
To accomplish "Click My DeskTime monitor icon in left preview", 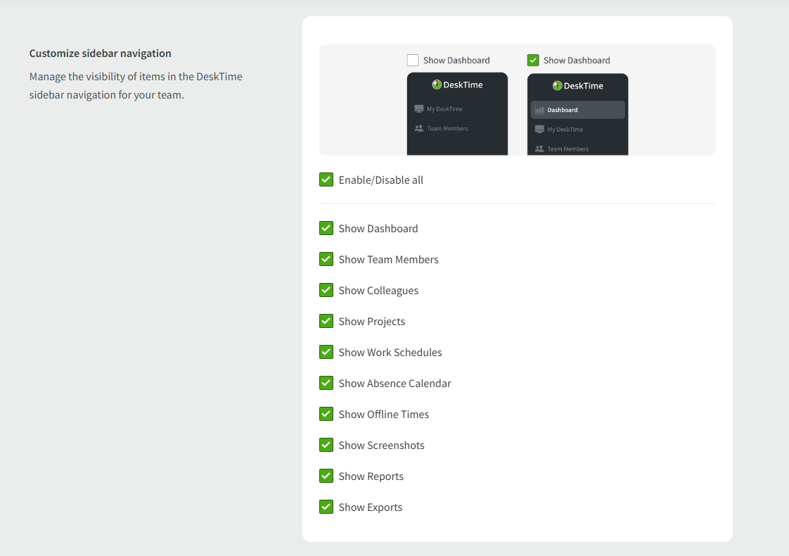I will [419, 109].
